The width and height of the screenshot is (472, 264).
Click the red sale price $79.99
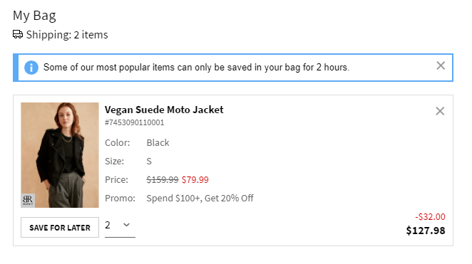[195, 180]
